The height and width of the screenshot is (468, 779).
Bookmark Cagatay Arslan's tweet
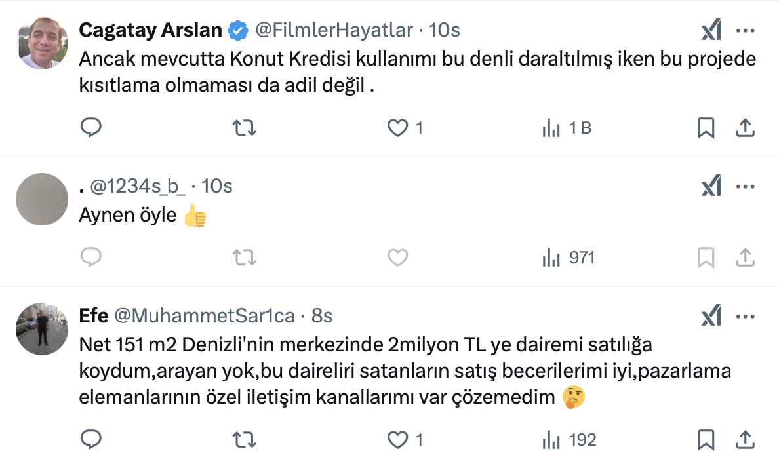tap(706, 127)
